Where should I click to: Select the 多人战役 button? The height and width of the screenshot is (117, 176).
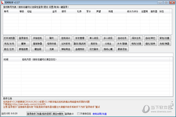tap(108, 38)
